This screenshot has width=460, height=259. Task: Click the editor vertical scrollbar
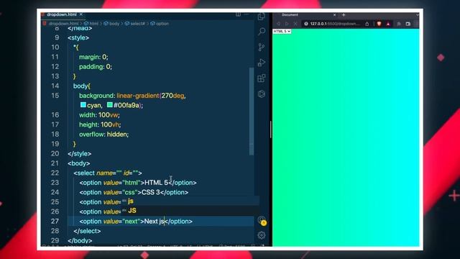pos(252,112)
